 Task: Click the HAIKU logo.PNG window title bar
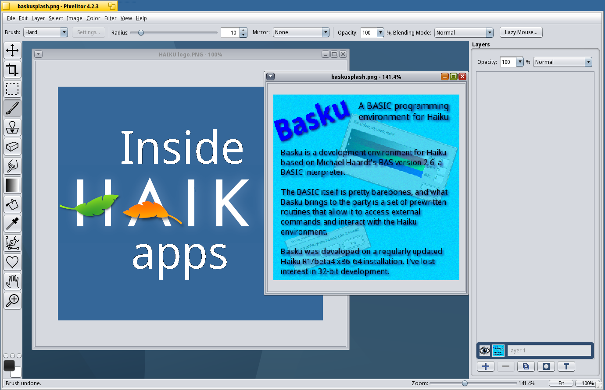click(190, 54)
